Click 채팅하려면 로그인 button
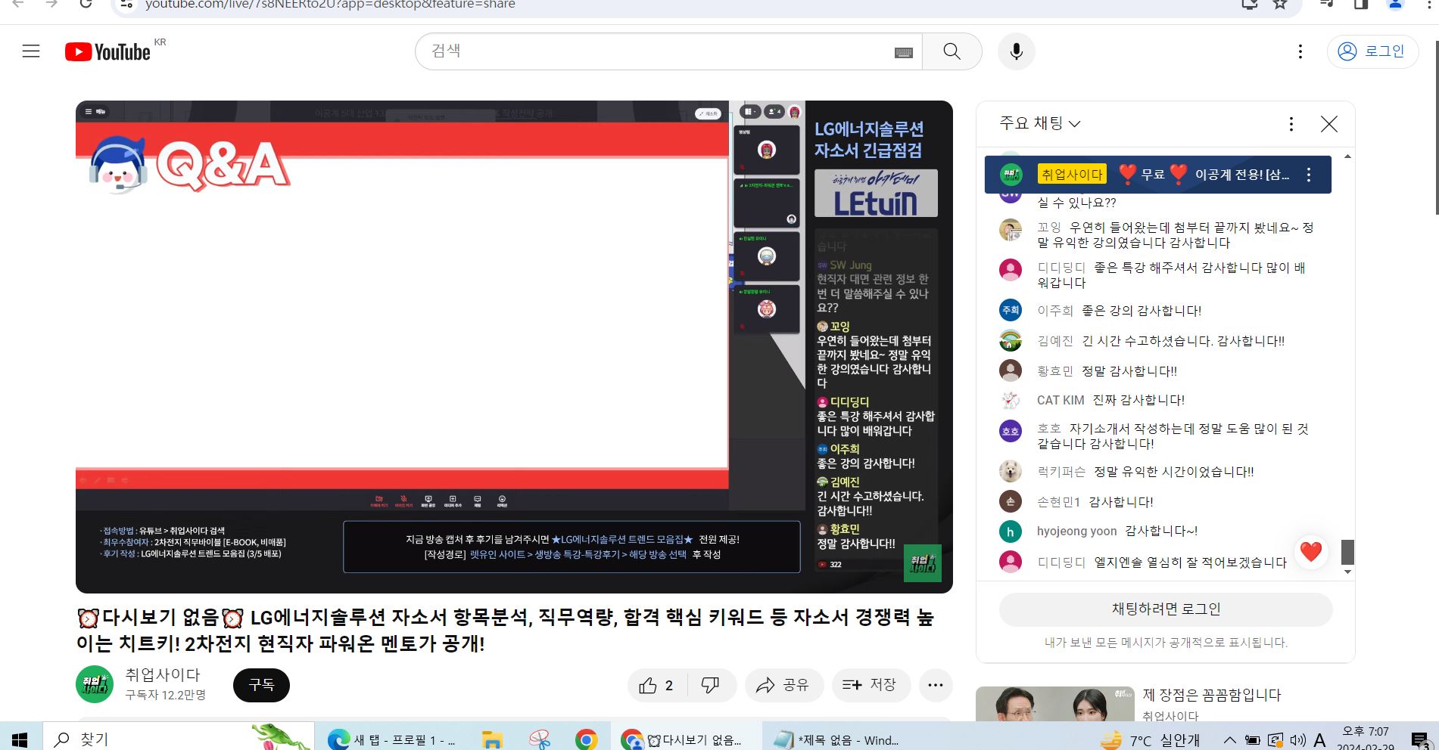 coord(1166,609)
